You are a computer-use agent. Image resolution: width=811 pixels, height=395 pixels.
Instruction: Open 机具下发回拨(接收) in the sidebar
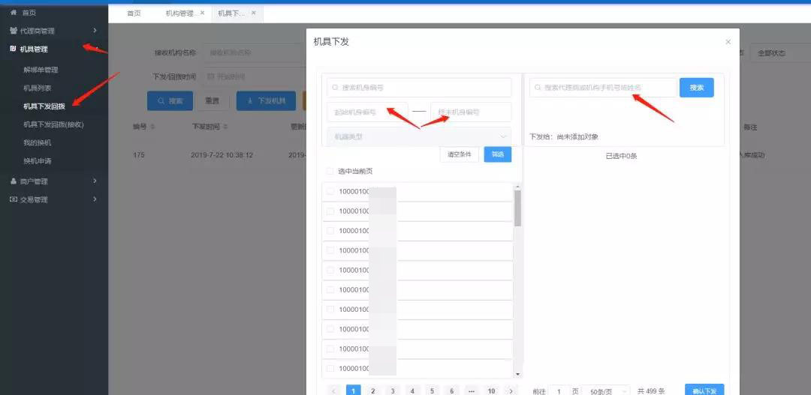point(53,124)
